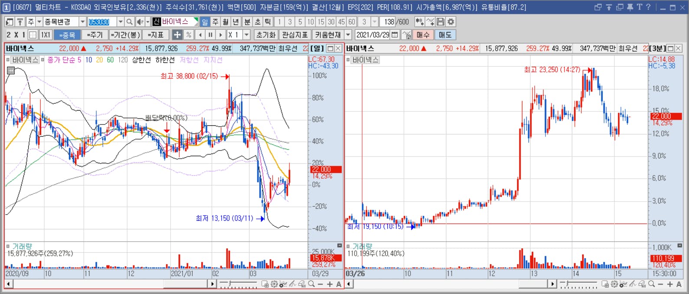Select the =지표 tab

155,35
